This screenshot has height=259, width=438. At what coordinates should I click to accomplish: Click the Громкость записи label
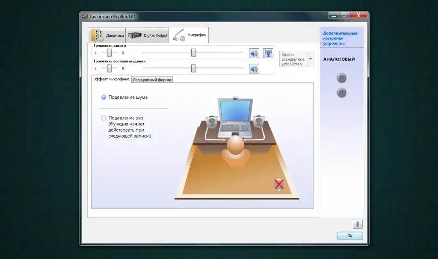point(110,45)
